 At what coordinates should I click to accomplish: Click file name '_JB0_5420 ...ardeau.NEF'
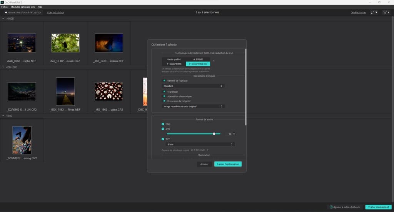tap(109, 61)
